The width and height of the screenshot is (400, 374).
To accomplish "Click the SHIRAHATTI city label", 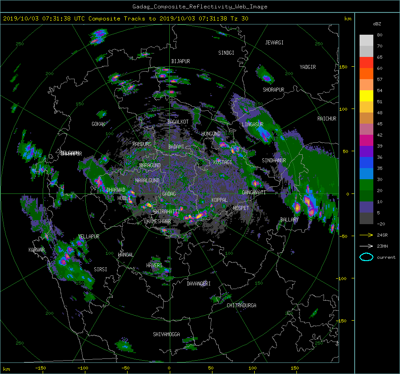I will (x=167, y=211).
